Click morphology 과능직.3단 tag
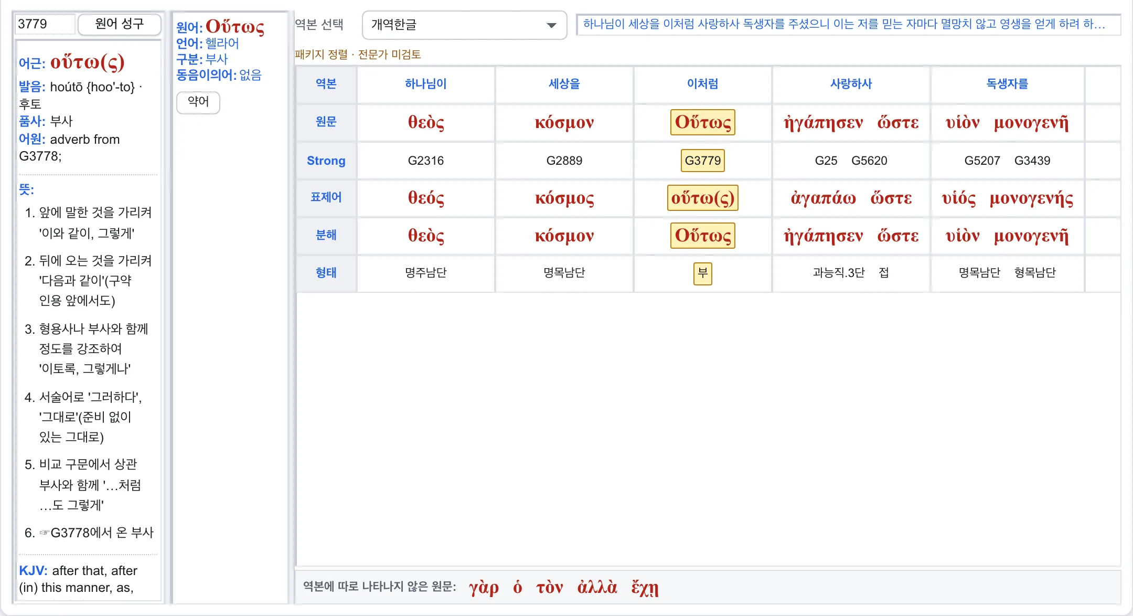The height and width of the screenshot is (616, 1133). pyautogui.click(x=839, y=273)
